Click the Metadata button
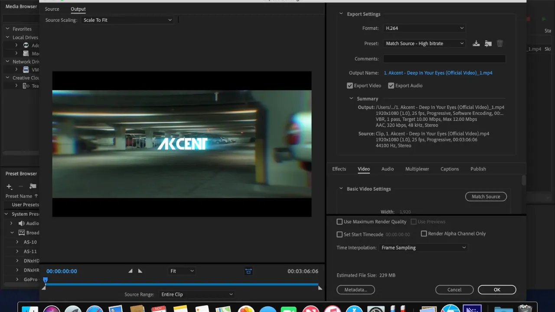Viewport: 555px width, 312px height. [356, 289]
